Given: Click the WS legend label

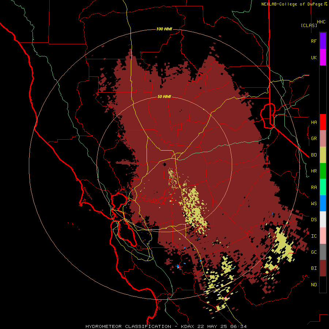Looking at the screenshot, I should click(314, 204).
